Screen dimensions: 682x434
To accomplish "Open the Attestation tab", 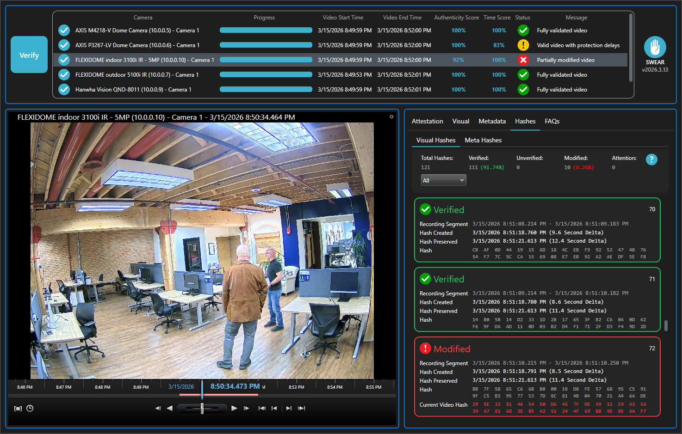I will point(427,121).
